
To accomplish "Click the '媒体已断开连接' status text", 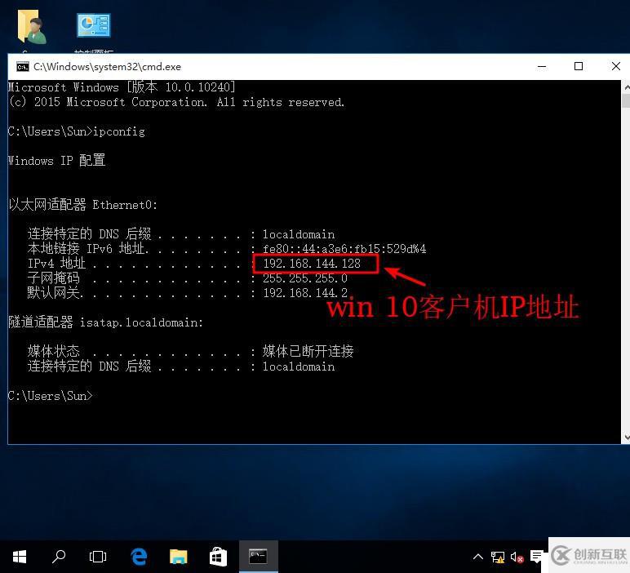I will pyautogui.click(x=308, y=351).
